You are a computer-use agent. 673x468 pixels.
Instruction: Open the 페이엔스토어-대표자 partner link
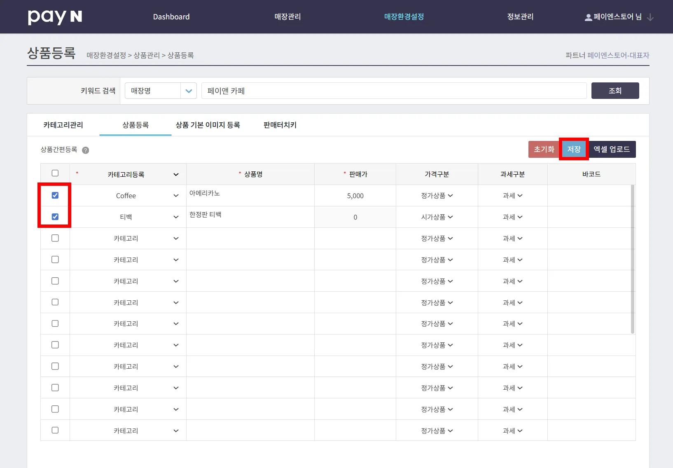pos(618,55)
